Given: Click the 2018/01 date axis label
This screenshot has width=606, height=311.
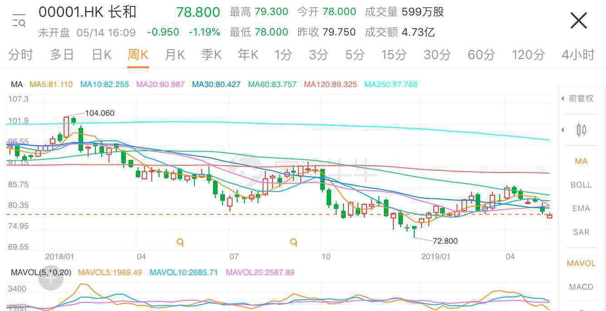Looking at the screenshot, I should coord(60,257).
